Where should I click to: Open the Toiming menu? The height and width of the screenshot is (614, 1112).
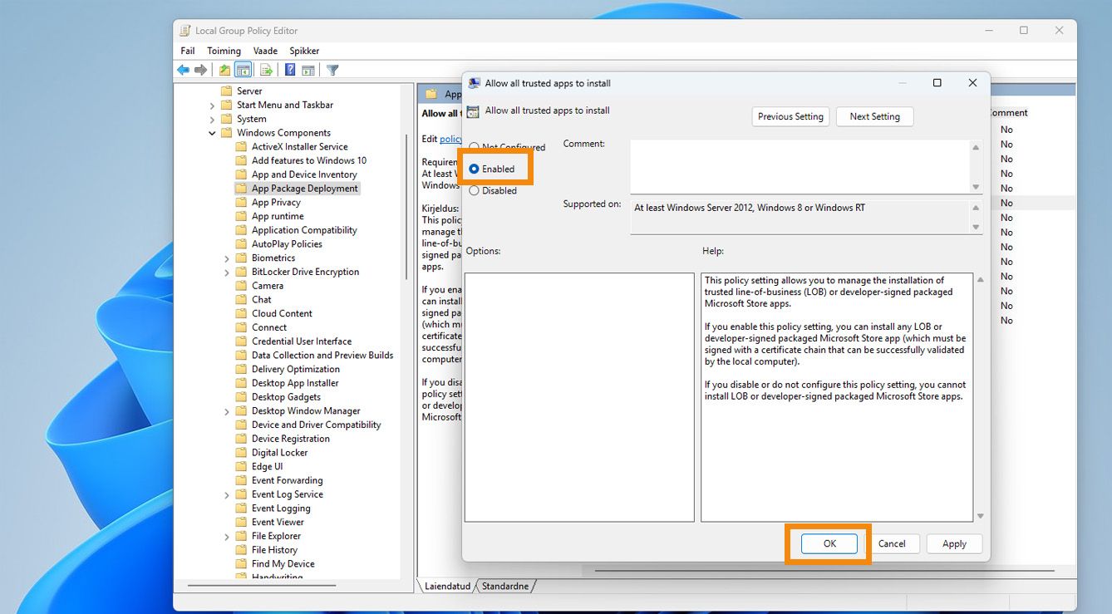click(x=224, y=51)
